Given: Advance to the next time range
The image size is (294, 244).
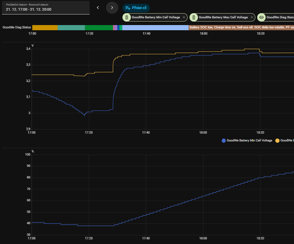Looking at the screenshot, I should click(x=112, y=7).
